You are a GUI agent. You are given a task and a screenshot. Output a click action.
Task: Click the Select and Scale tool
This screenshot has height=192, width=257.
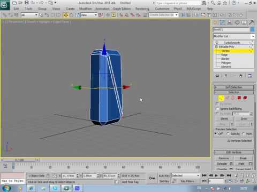77,15
